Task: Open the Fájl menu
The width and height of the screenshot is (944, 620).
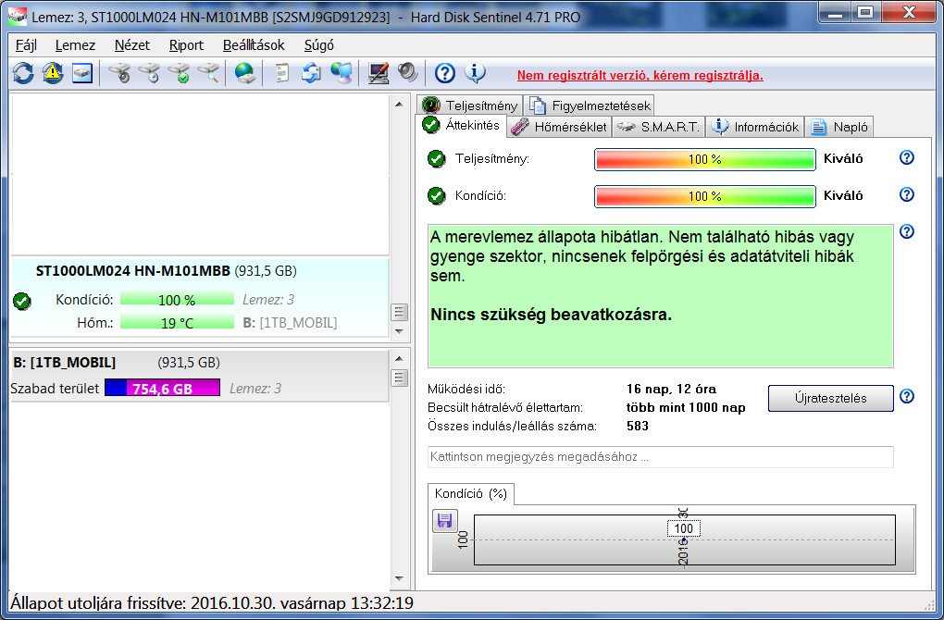Action: [x=26, y=45]
